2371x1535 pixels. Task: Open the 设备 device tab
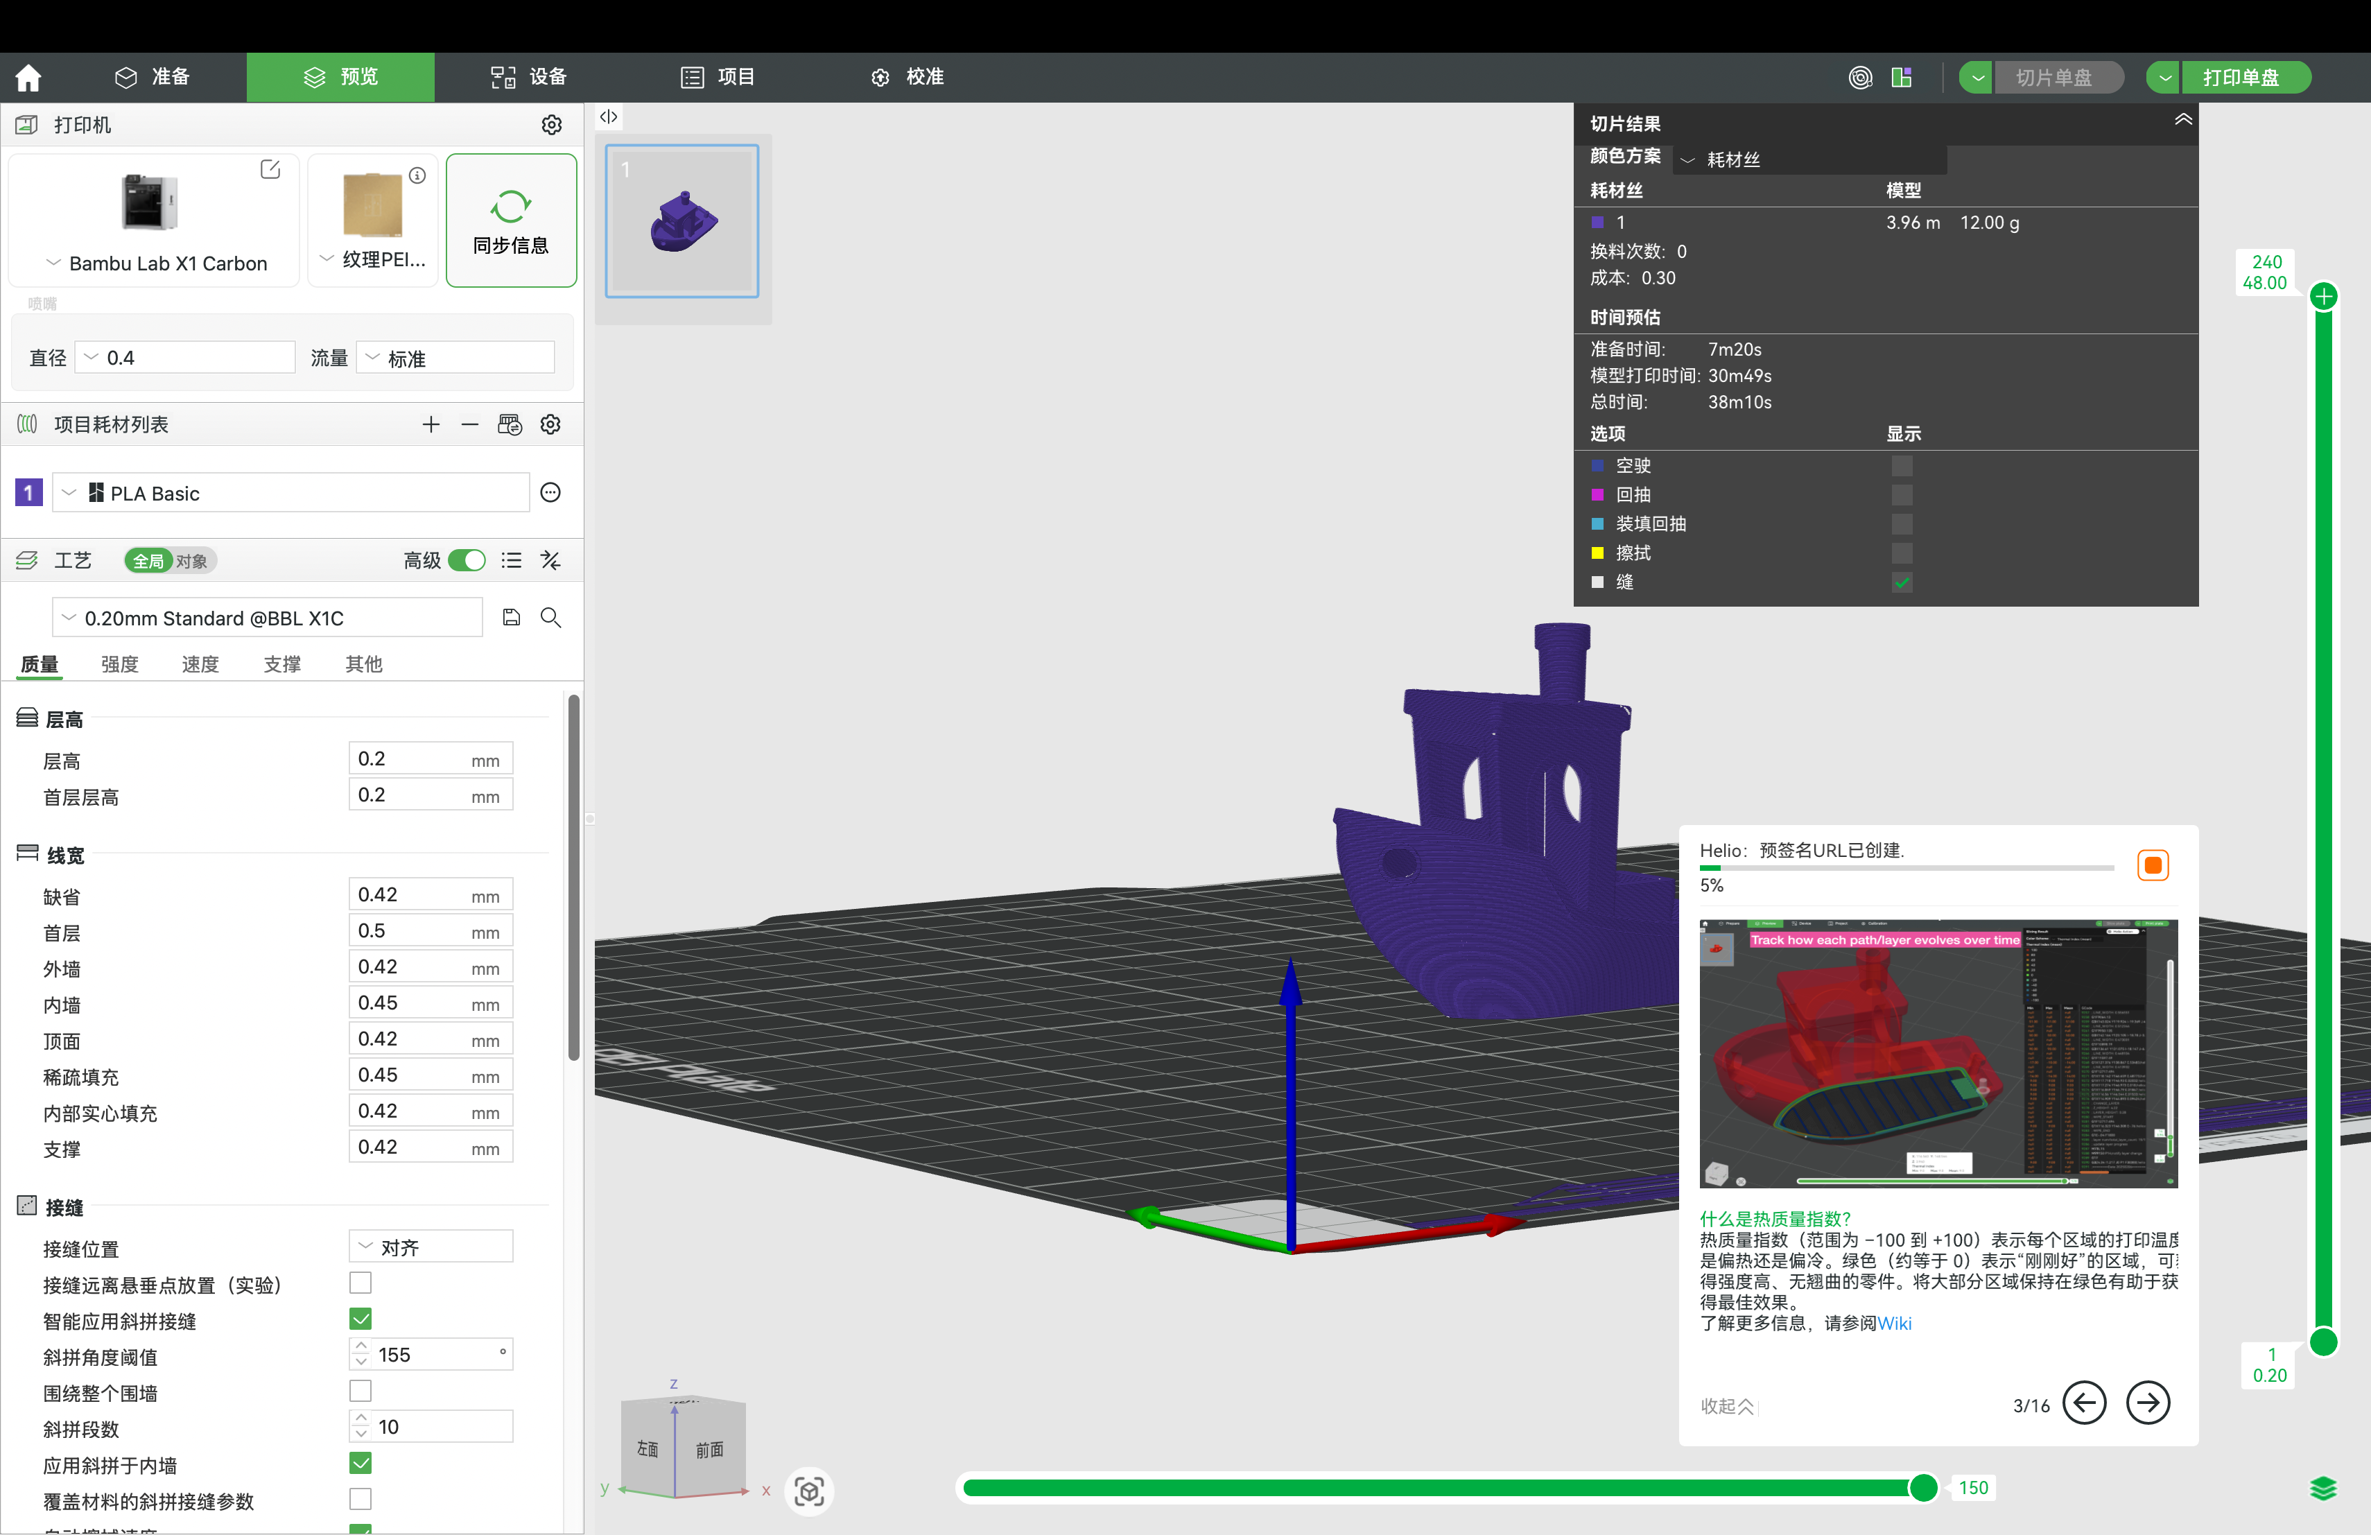pos(529,77)
